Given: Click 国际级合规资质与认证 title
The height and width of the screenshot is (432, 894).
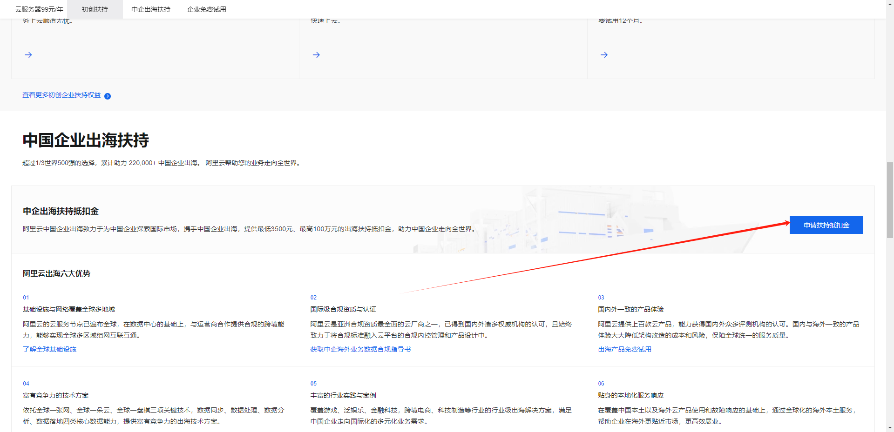Looking at the screenshot, I should 343,309.
